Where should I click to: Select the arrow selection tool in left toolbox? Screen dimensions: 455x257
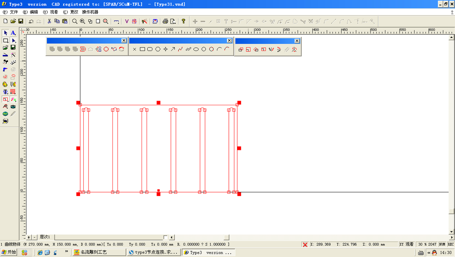tap(5, 33)
